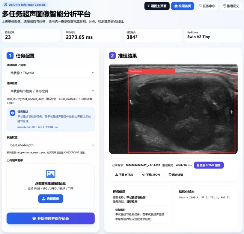244x234 pixels.
Task: Click the list icon in 任务中心
Action: pyautogui.click(x=200, y=6)
